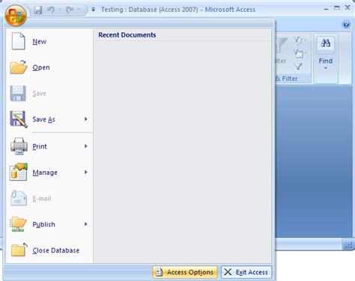The image size is (355, 281).
Task: Select Save As in the Office menu
Action: click(x=43, y=120)
